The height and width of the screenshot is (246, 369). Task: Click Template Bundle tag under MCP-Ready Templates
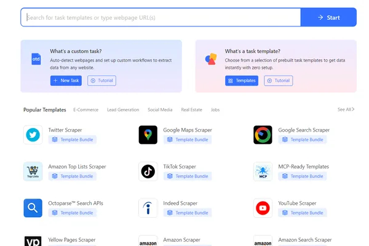pos(303,176)
